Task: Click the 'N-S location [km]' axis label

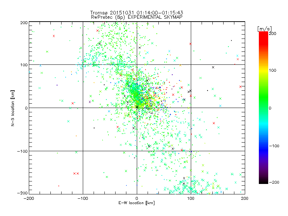Action: tap(13, 108)
